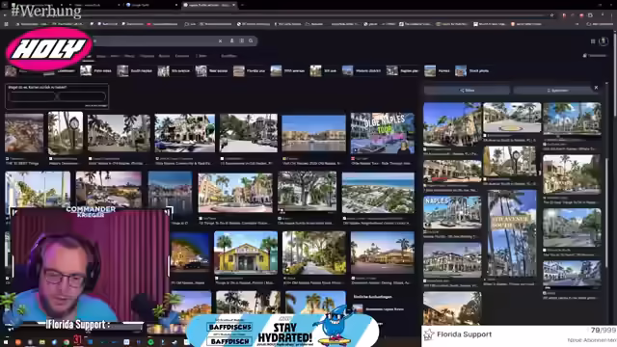
Task: Open the yellow building image result
Action: pos(246,253)
